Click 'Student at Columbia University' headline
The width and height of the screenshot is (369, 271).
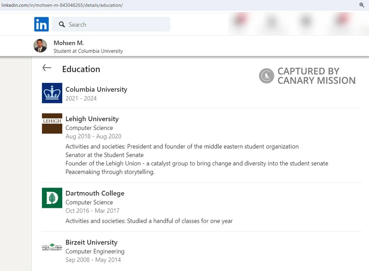click(88, 51)
